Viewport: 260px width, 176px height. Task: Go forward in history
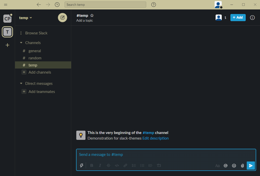pos(48,5)
